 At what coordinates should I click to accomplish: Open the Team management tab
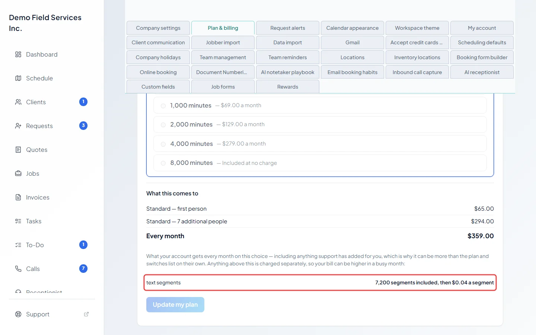(223, 57)
